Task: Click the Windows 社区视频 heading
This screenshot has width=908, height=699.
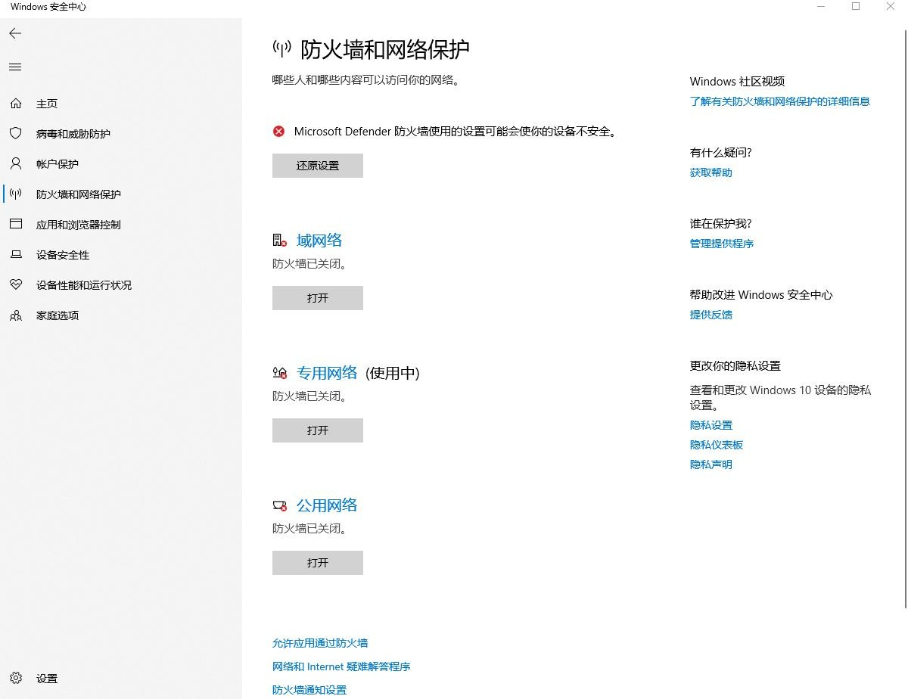Action: click(x=737, y=82)
